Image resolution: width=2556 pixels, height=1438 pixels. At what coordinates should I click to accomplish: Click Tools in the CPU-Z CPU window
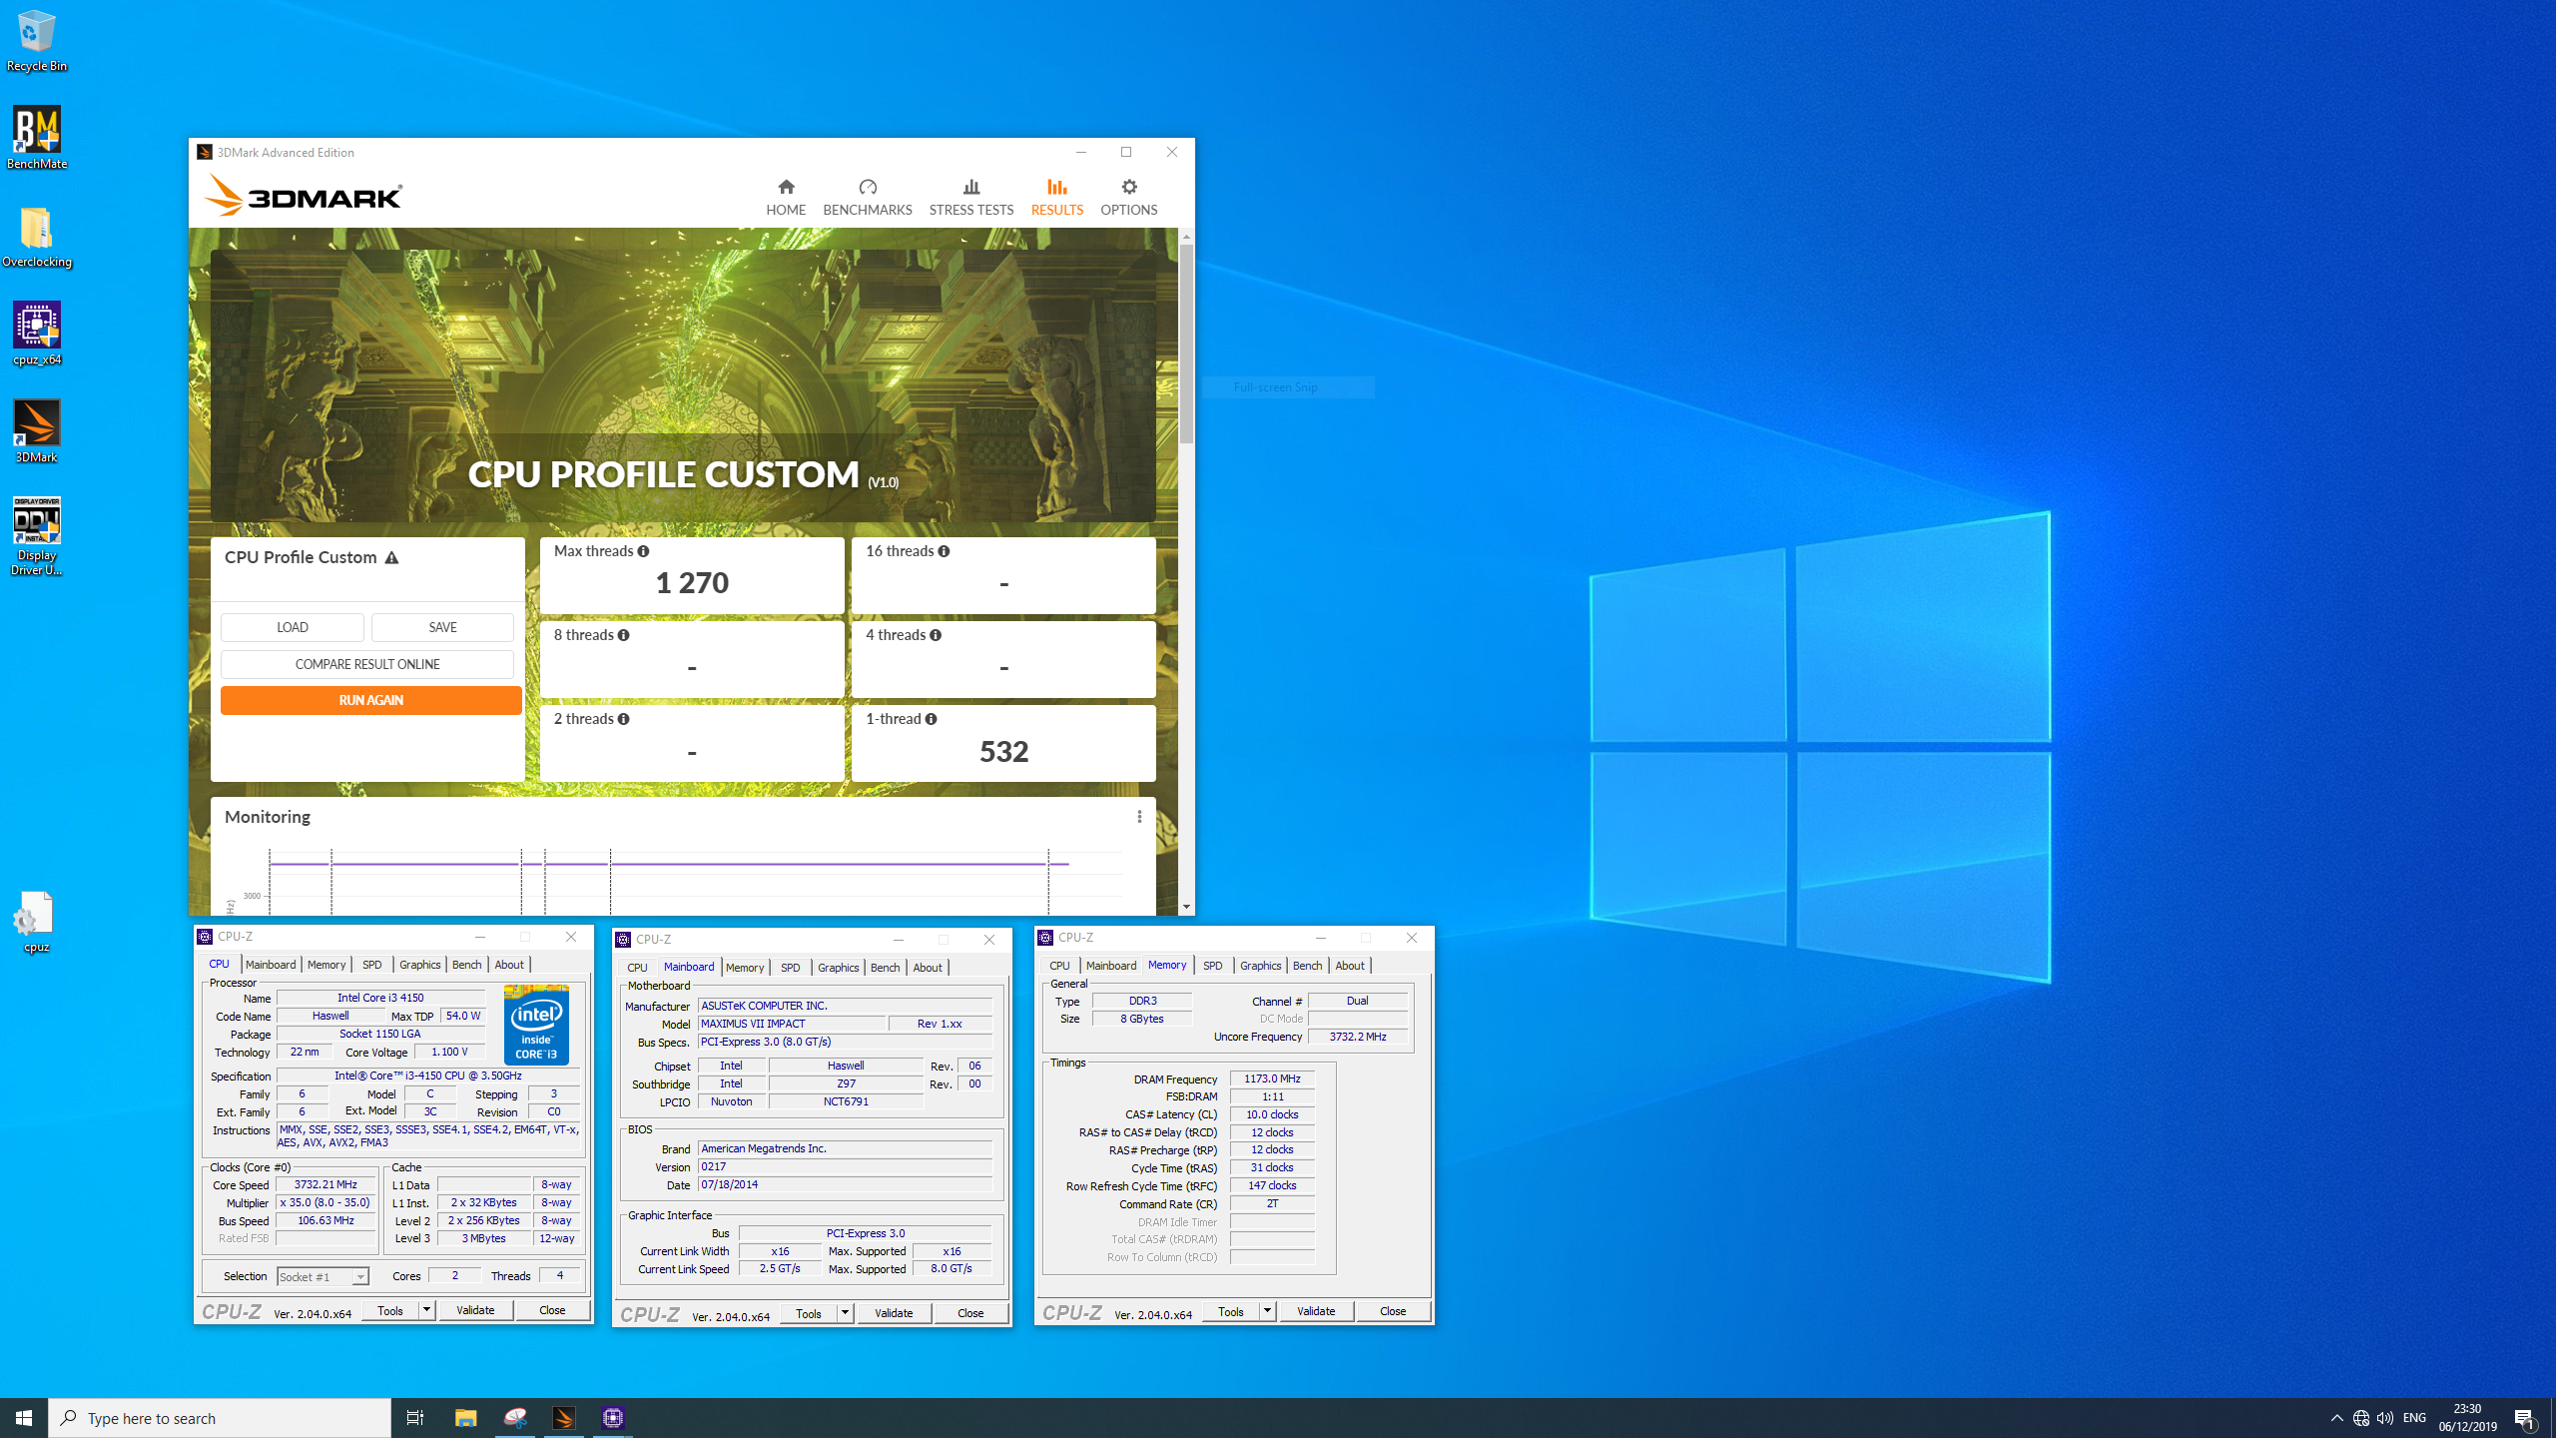[390, 1310]
